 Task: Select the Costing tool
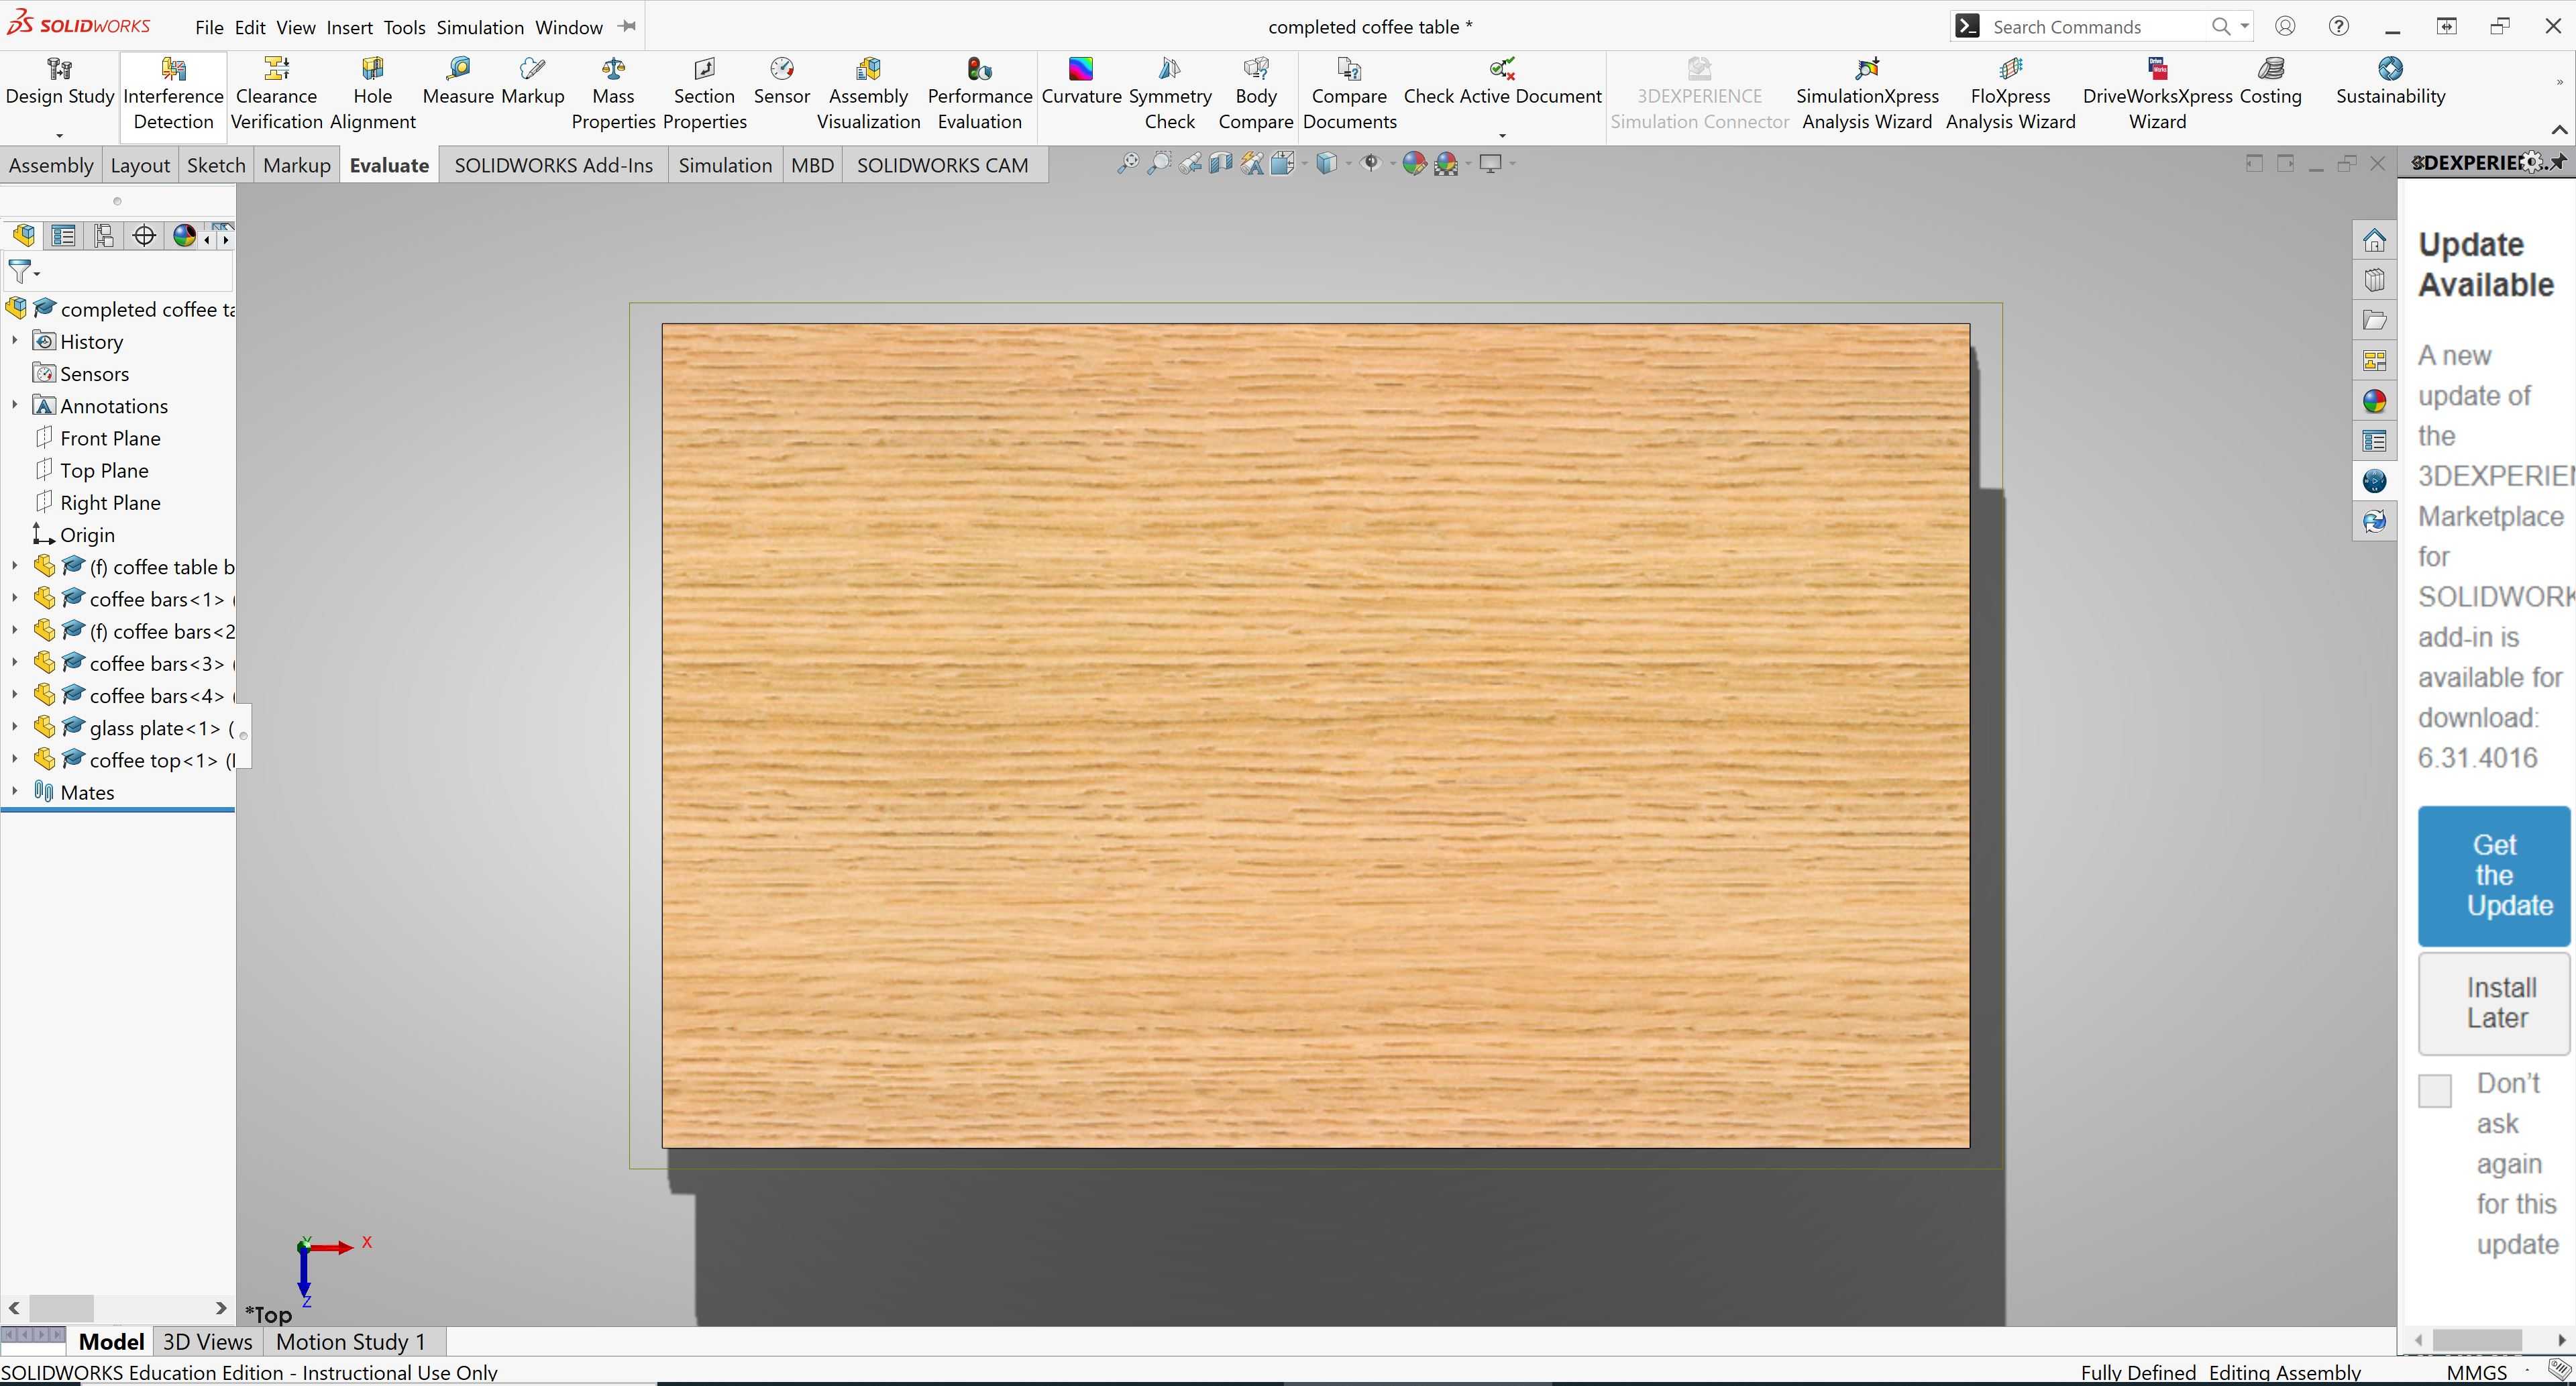tap(2270, 82)
